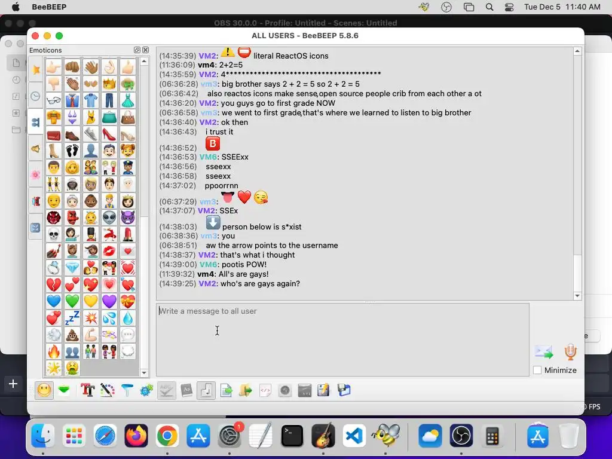Image resolution: width=612 pixels, height=459 pixels.
Task: Open the chat font selector icon
Action: click(x=88, y=390)
